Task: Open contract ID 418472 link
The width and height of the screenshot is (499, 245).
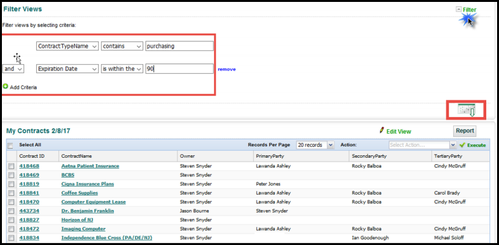Action: (x=29, y=229)
